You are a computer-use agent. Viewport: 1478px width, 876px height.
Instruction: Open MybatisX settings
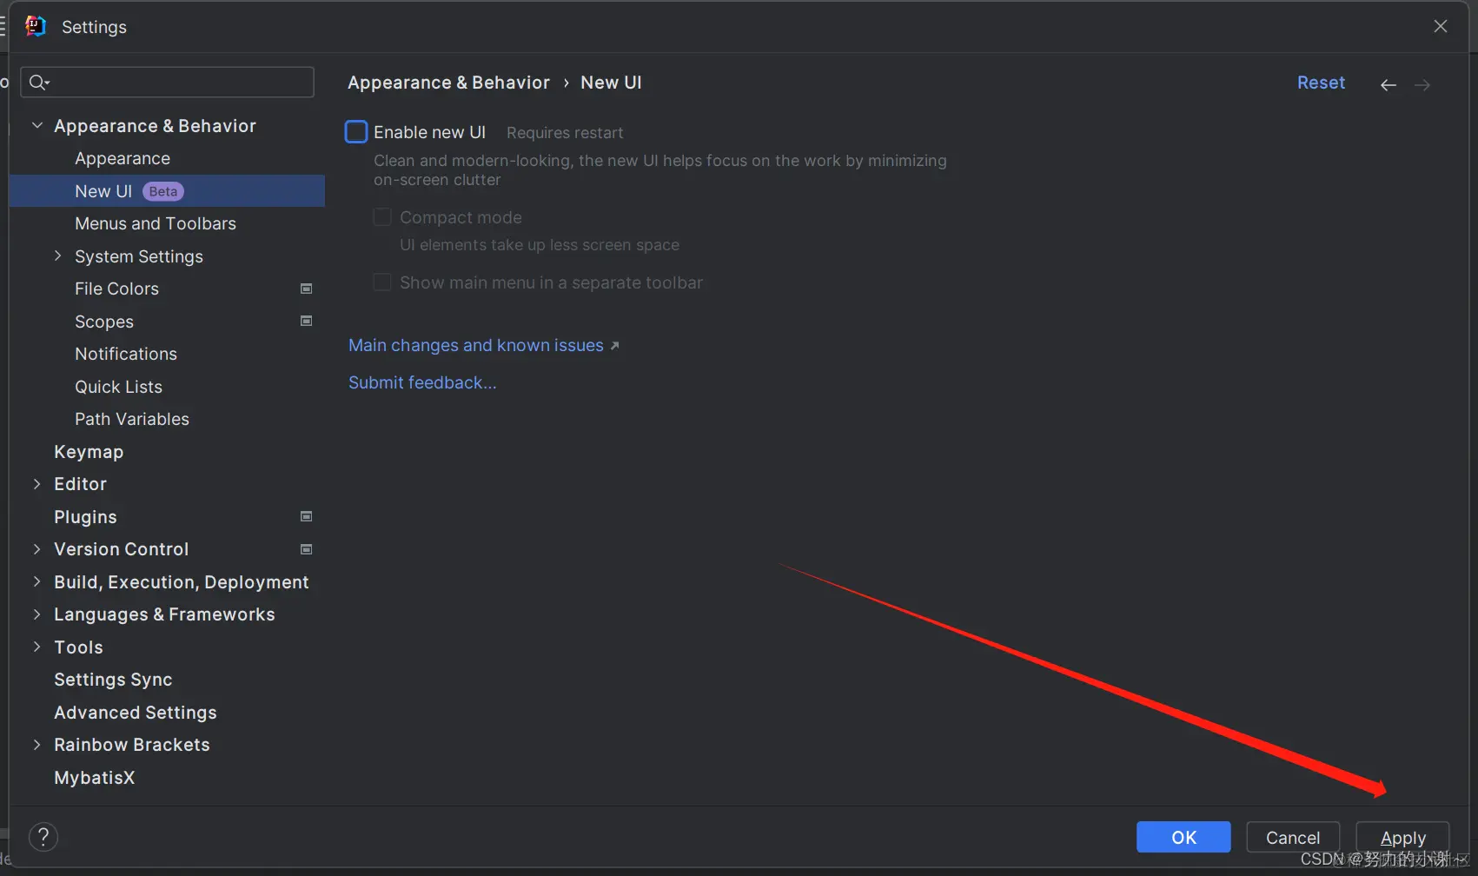click(x=95, y=778)
